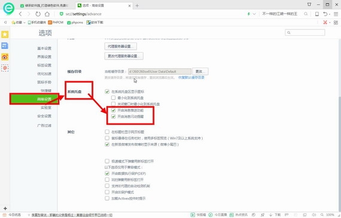Reload the page with the refresh icon
Screen dimensions: 341x218
click(x=38, y=14)
